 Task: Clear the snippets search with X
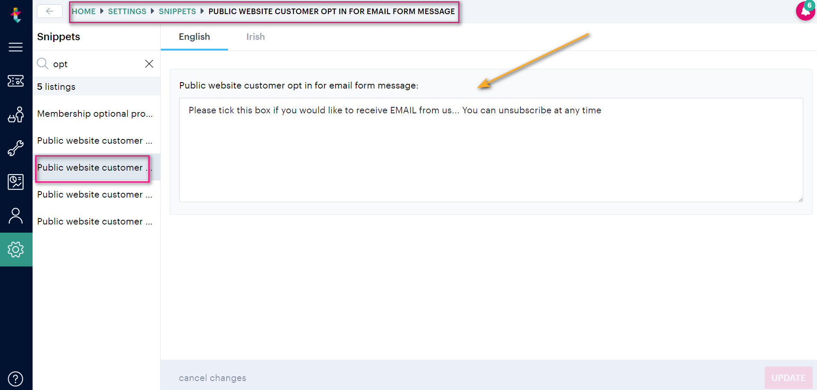[x=149, y=64]
